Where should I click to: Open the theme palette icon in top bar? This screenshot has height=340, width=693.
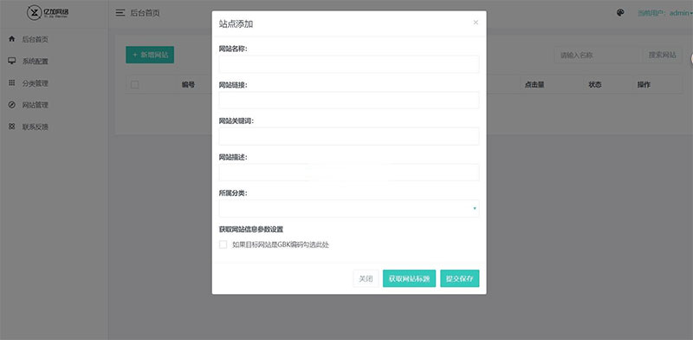tap(620, 13)
